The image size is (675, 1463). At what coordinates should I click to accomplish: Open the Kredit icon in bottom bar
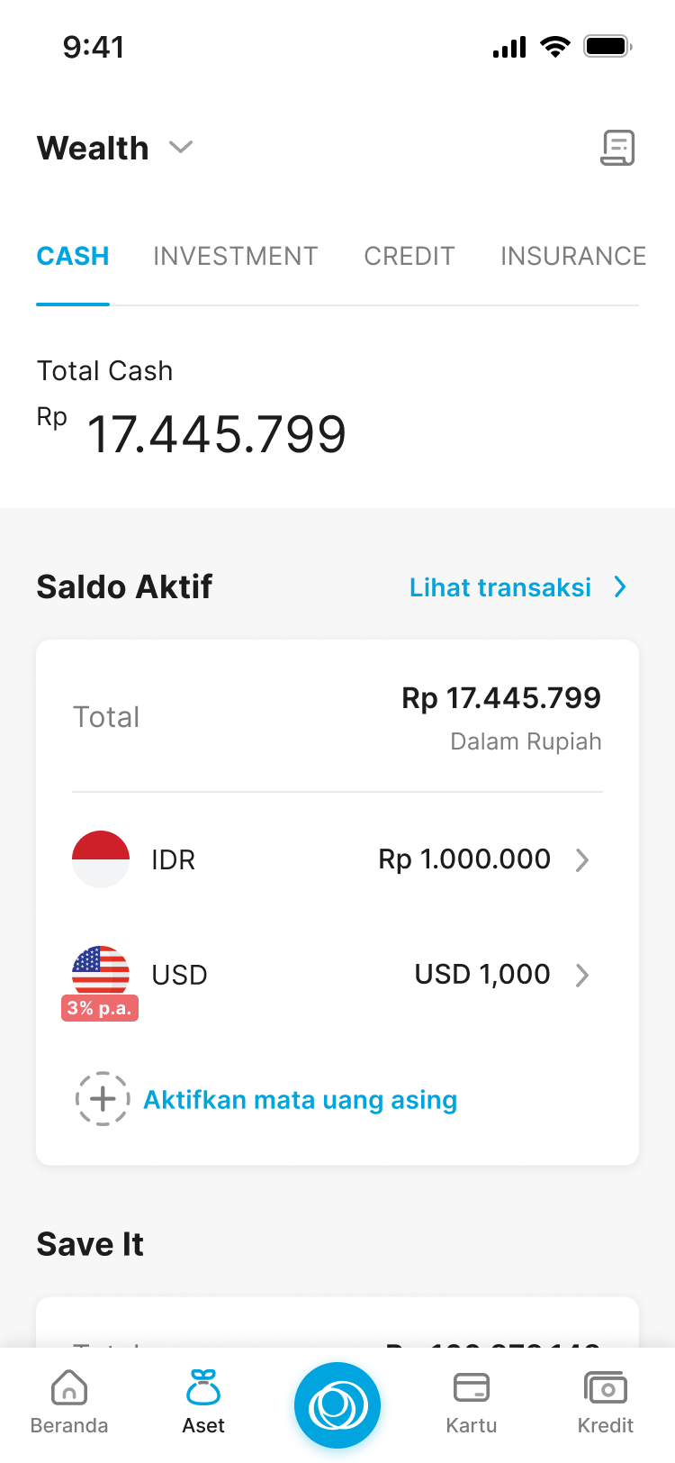(606, 1388)
